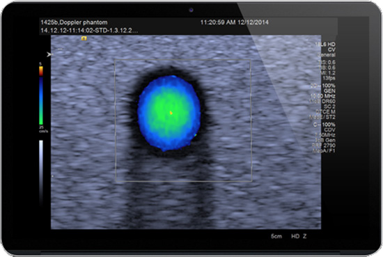The image size is (383, 257).
Task: Click the yellow probe orientation marker icon
Action: click(84, 38)
